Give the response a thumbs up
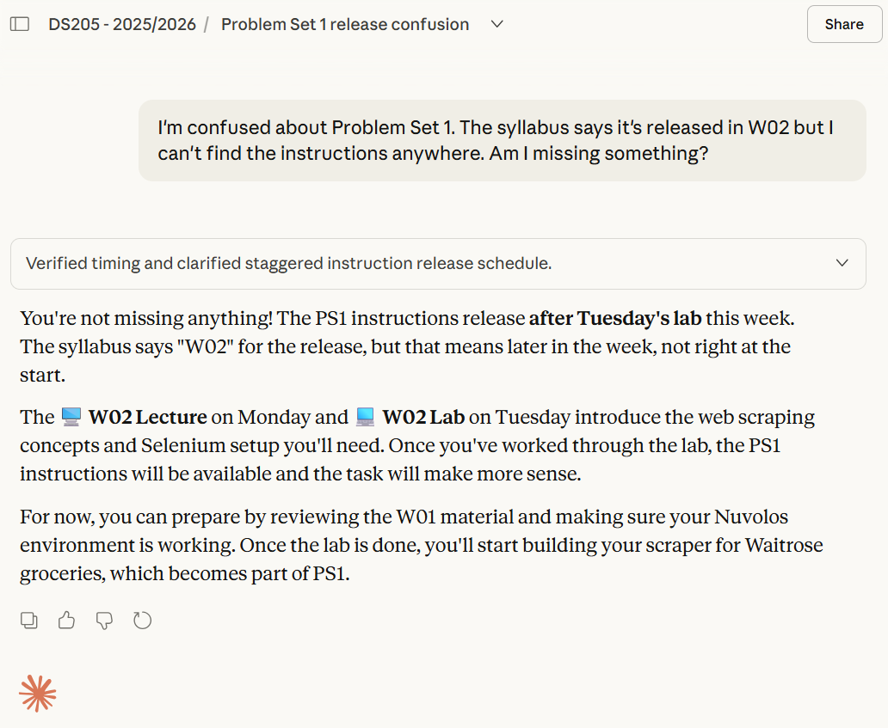Screen dimensions: 888x728 (67, 620)
